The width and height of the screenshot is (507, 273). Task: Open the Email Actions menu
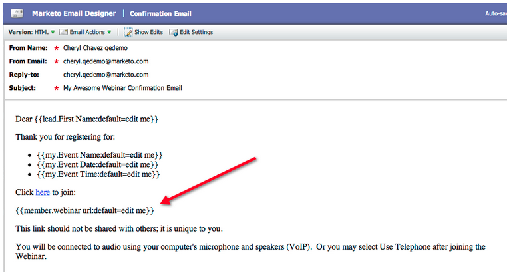[86, 32]
